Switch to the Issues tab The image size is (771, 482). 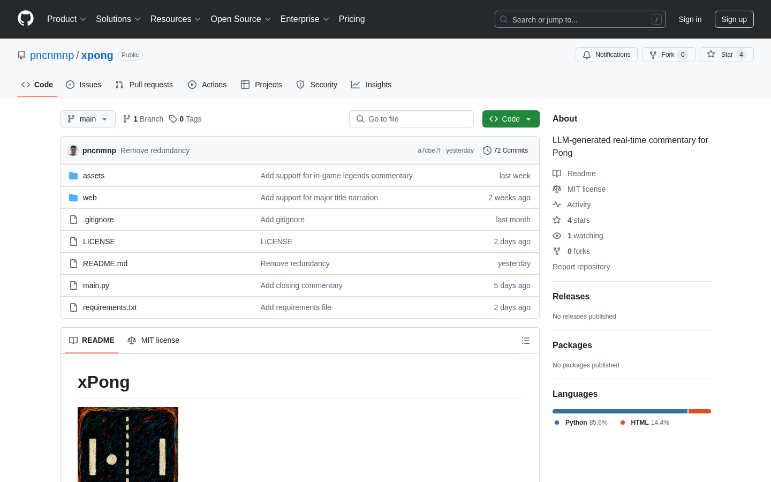84,85
